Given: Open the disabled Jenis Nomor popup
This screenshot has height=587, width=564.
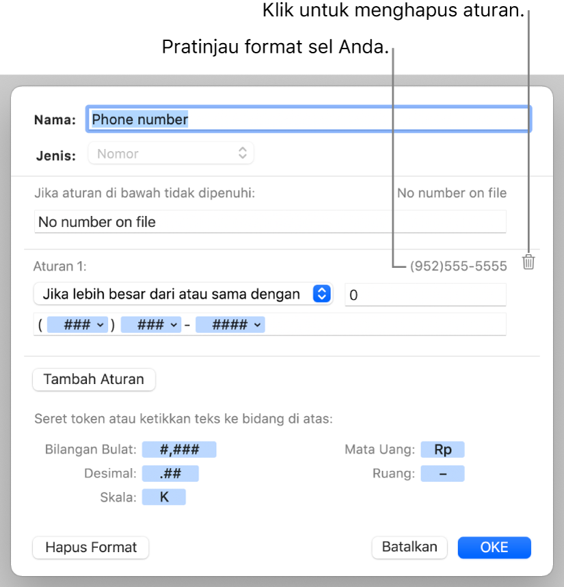Looking at the screenshot, I should (x=171, y=153).
